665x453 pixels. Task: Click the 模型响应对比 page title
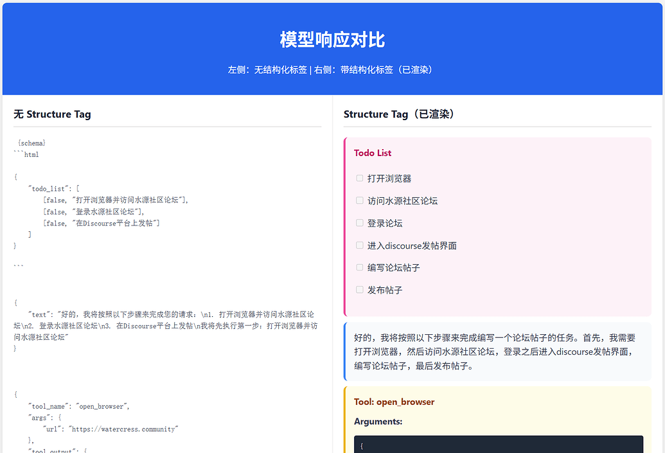tap(332, 39)
